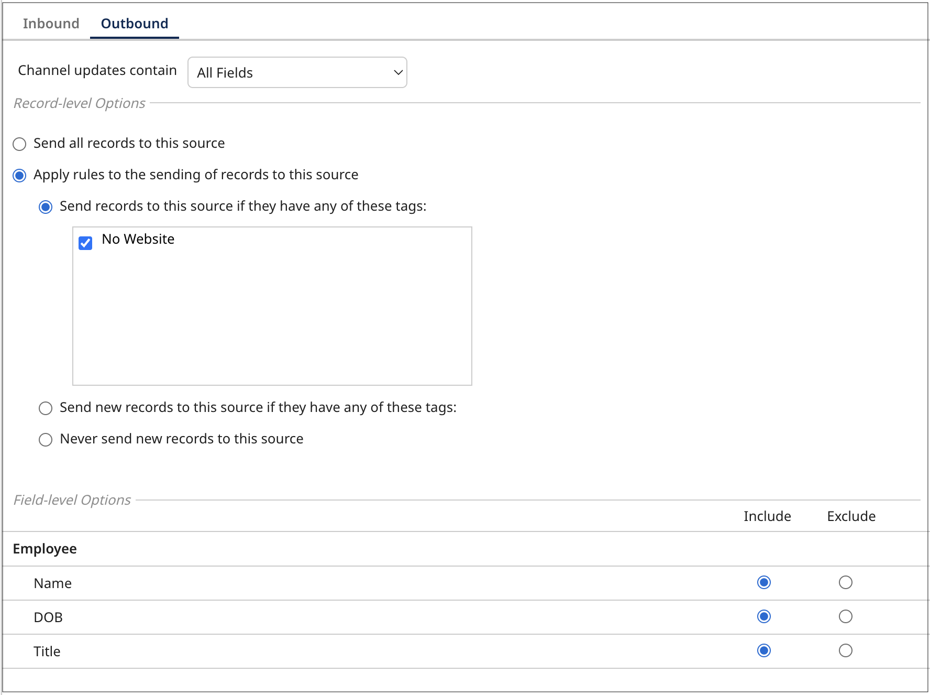This screenshot has width=930, height=695.
Task: Click the Include column header
Action: (x=767, y=516)
